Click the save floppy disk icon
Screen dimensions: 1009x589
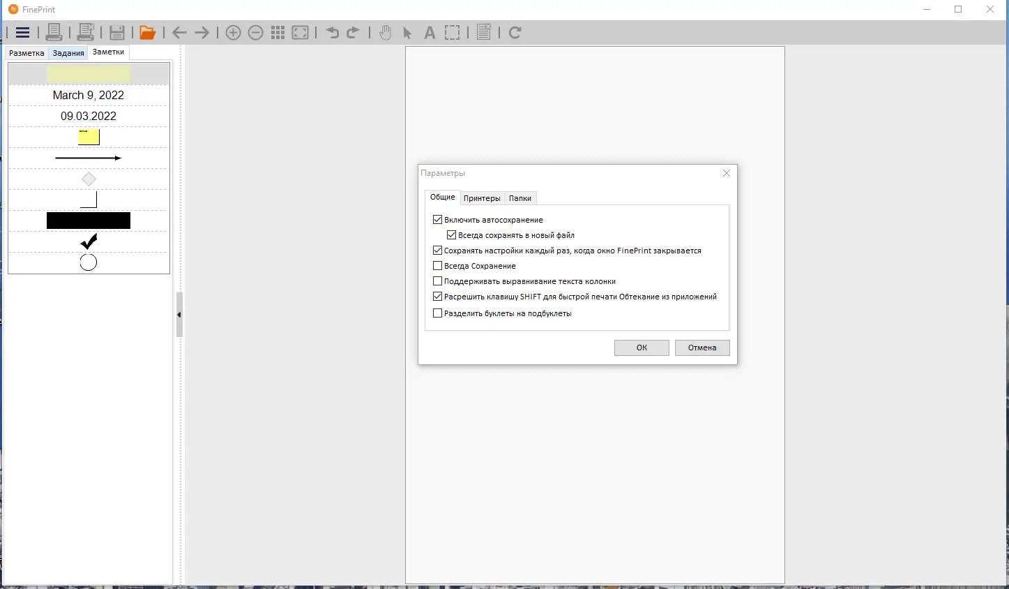tap(117, 32)
